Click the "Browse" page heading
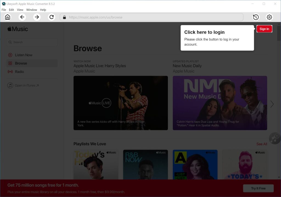Viewport: 281px width, 197px height. 88,48
